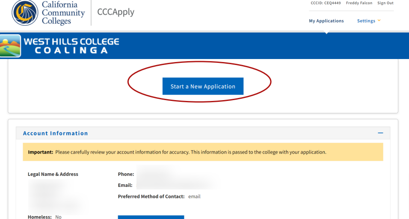
Task: Click the Preferred Method of Contact email value
Action: (x=194, y=197)
